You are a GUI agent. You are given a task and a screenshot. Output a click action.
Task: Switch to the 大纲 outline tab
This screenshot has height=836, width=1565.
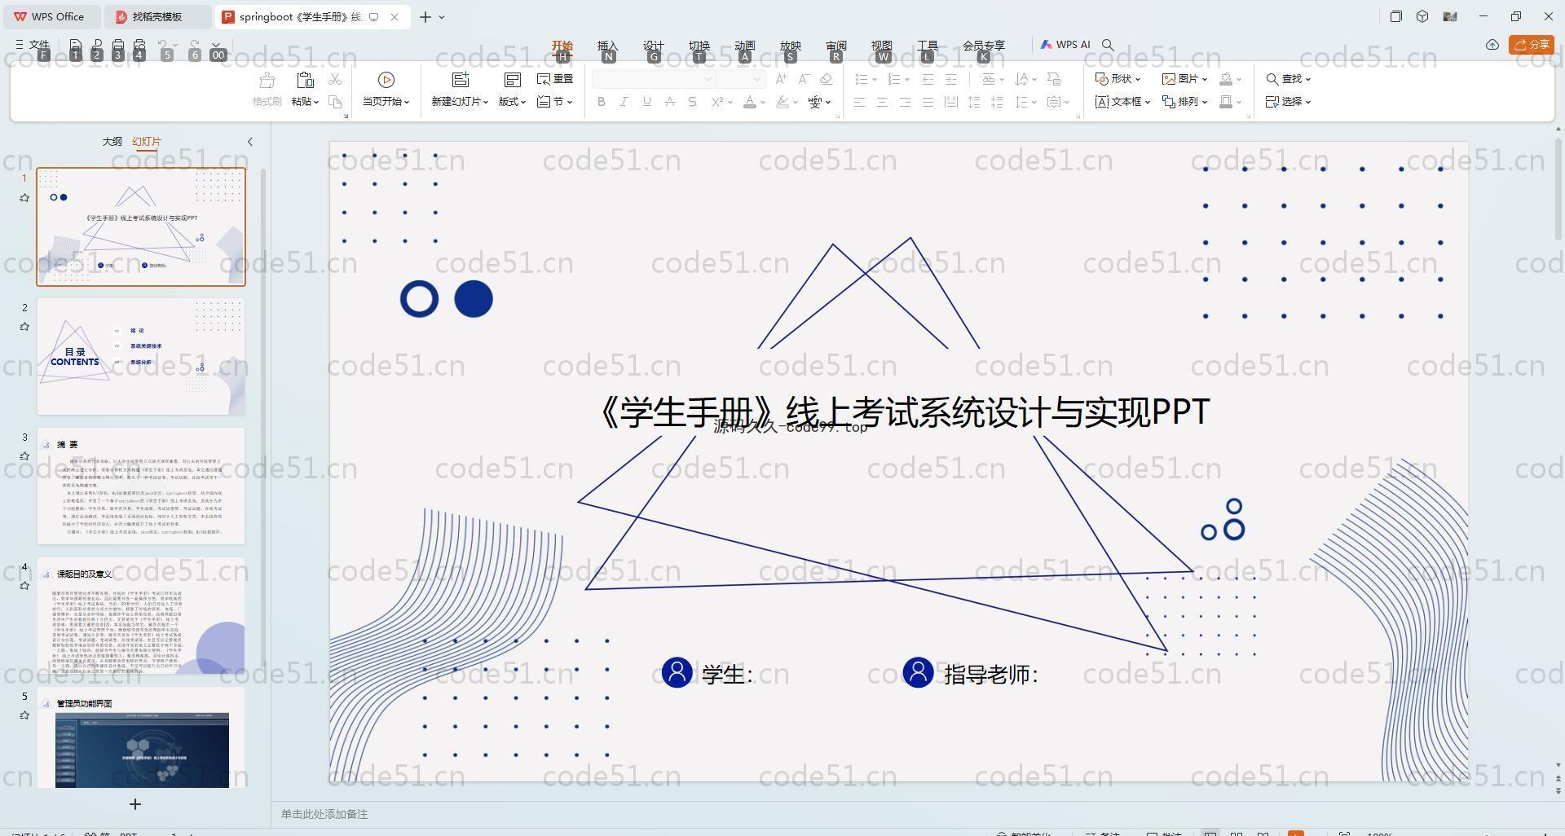point(112,142)
